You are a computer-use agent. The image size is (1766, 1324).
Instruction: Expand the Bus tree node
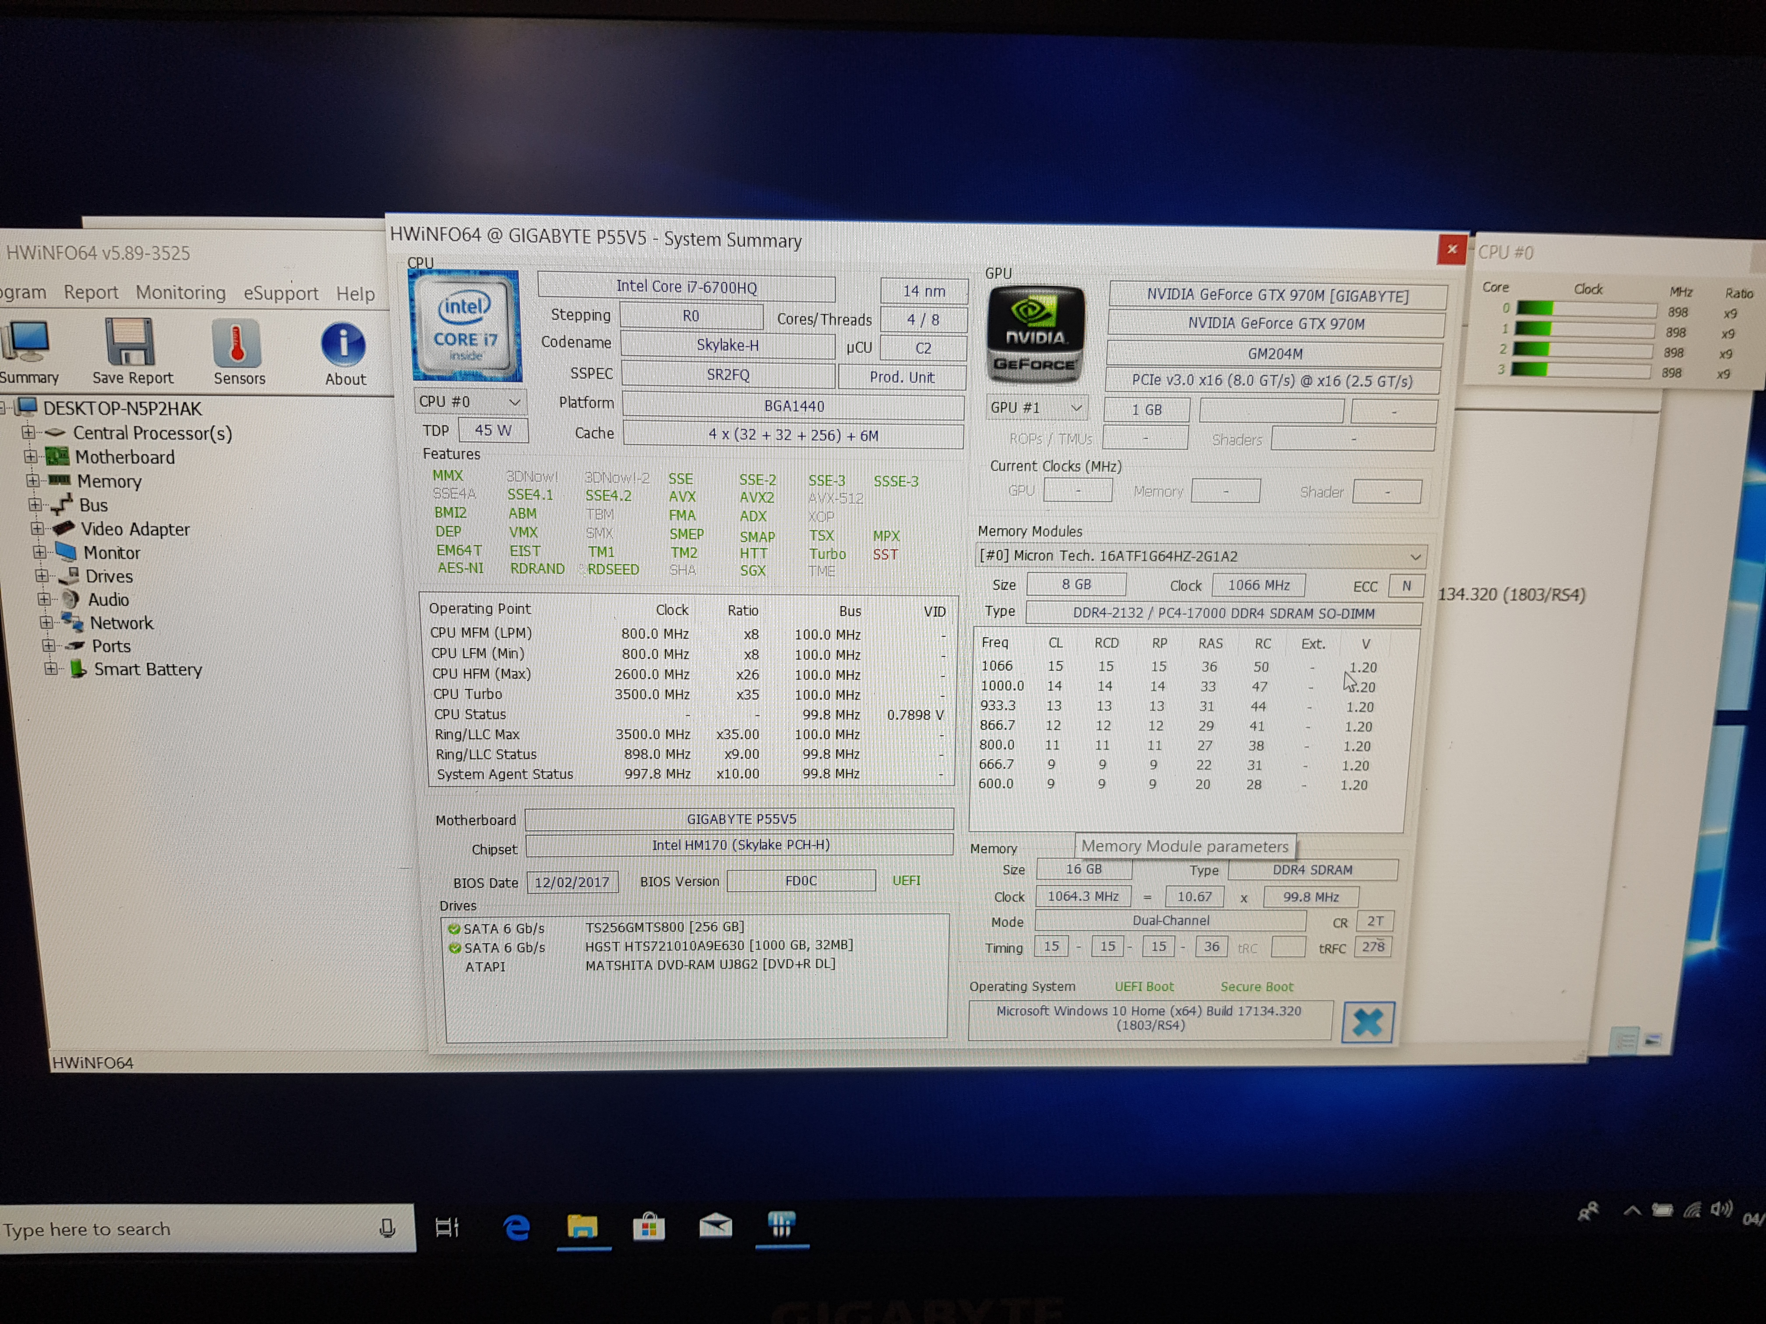point(35,504)
